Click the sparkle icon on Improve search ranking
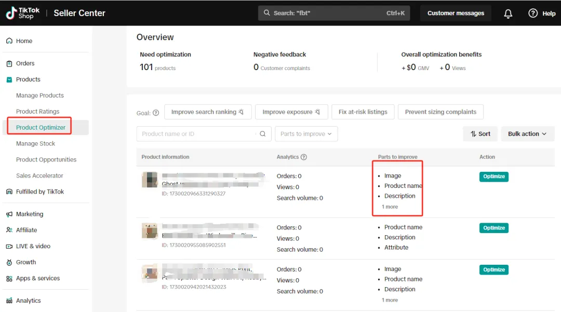Screen dimensions: 561x312 point(242,112)
